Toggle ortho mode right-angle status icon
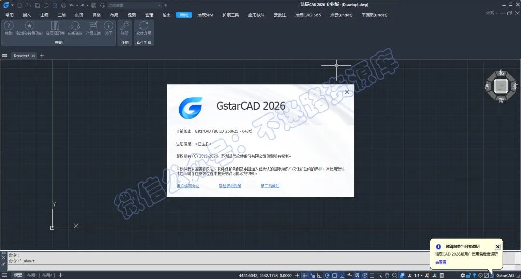The width and height of the screenshot is (521, 279). 319,275
